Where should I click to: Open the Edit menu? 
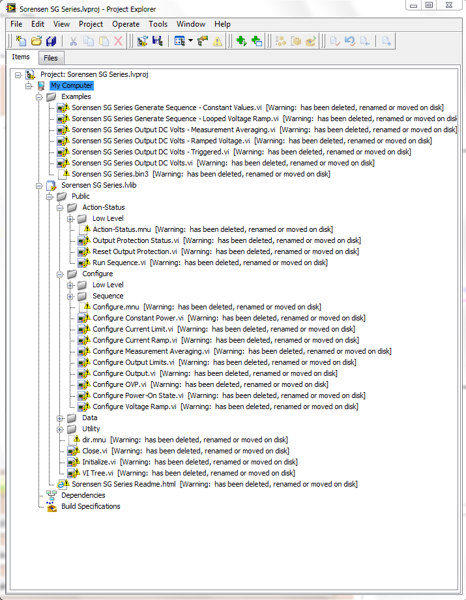click(x=38, y=24)
